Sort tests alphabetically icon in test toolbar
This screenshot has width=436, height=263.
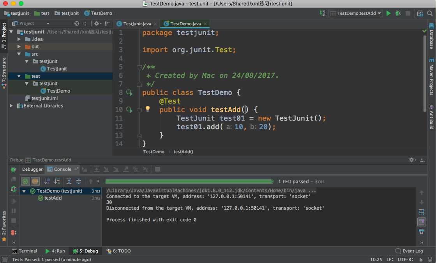tap(47, 181)
